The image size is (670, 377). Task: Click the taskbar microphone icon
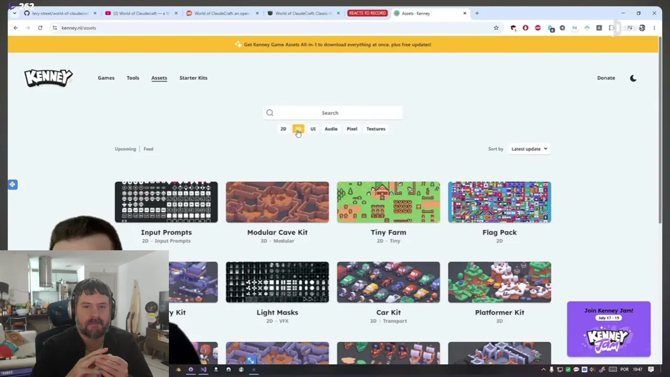click(x=551, y=370)
